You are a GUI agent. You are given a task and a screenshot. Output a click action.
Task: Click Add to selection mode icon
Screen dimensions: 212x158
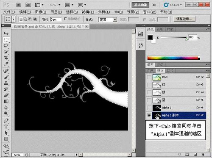point(25,19)
